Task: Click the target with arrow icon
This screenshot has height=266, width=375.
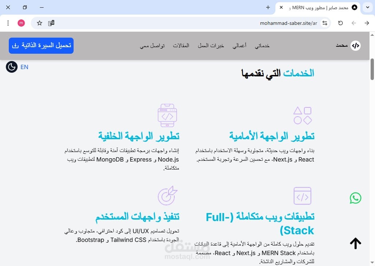Action: (x=167, y=195)
